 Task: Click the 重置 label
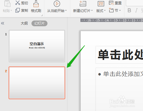118,3
